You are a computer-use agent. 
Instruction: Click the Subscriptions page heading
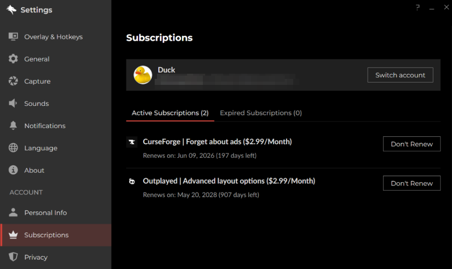159,38
